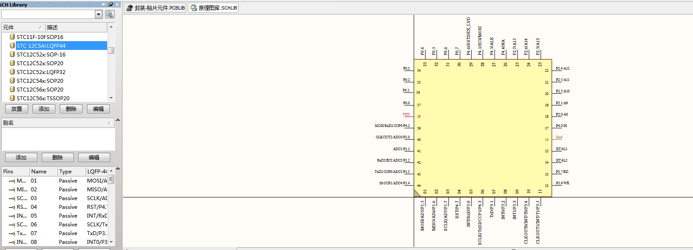Click the component 编辑 button
Viewport: 693px width, 250px height.
(x=98, y=109)
